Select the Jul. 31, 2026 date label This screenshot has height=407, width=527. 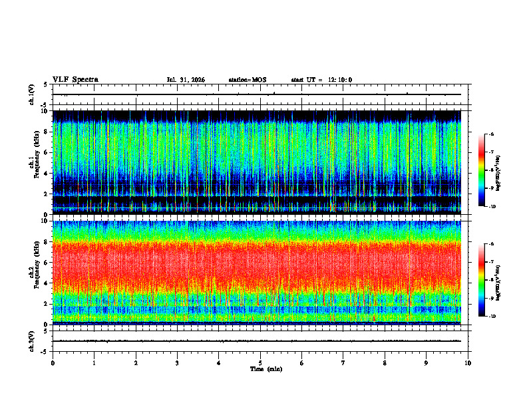click(x=186, y=80)
